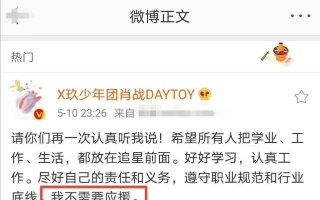Viewport: 320px width, 200px height.
Task: Click the post line containing 都放在追星前面
Action: [151, 158]
